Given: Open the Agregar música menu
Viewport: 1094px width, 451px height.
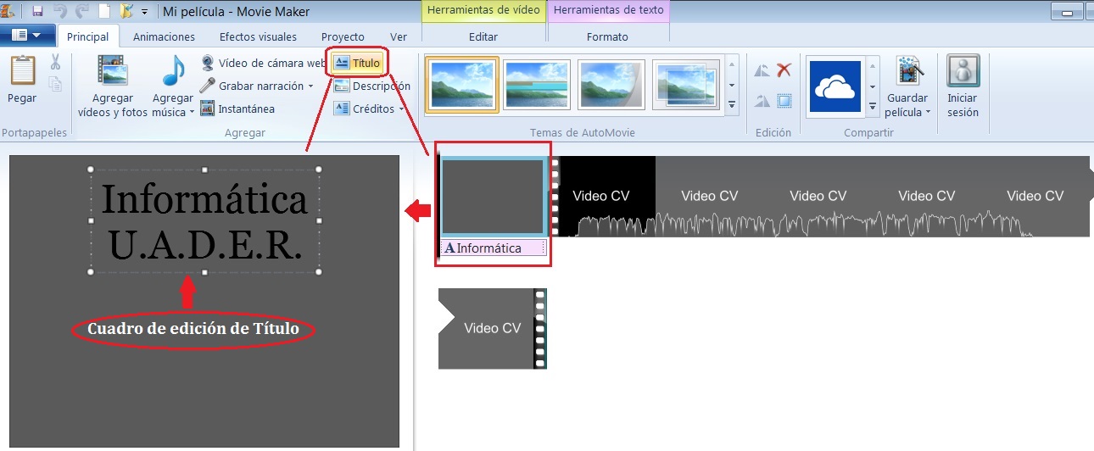Looking at the screenshot, I should [x=173, y=86].
